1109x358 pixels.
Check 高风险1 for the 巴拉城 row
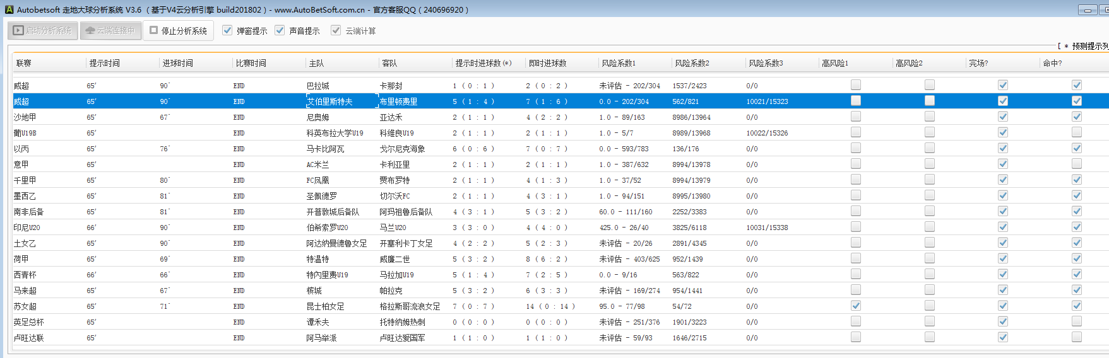click(856, 85)
